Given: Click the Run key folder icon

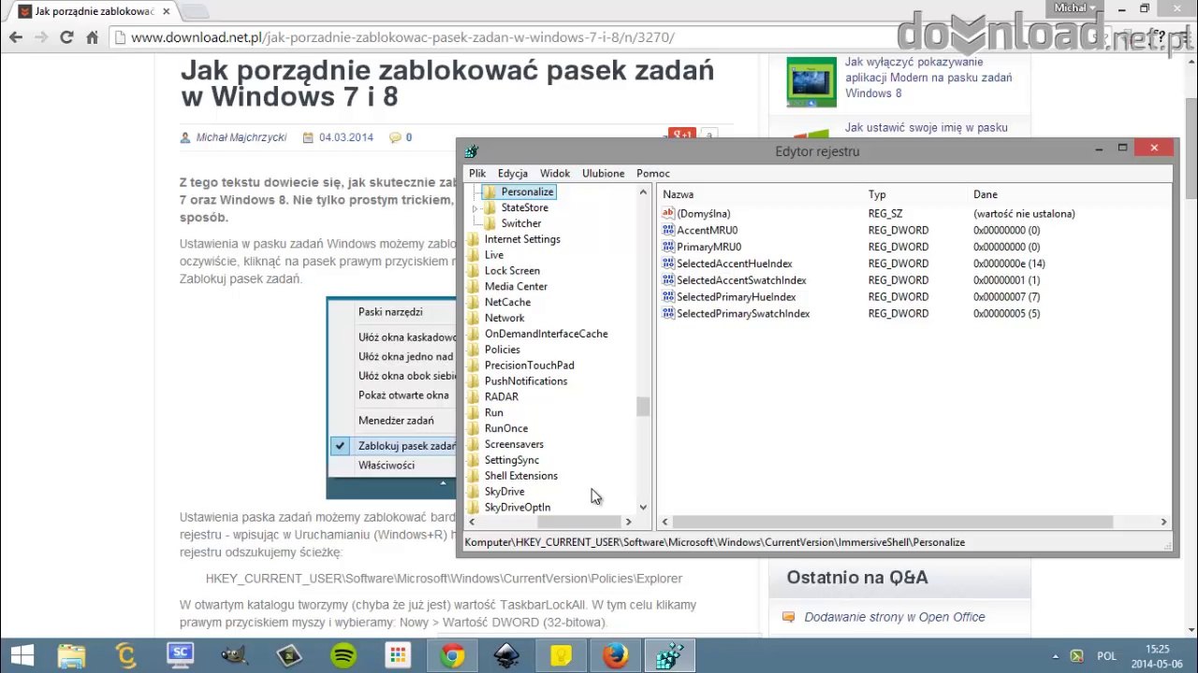Looking at the screenshot, I should pos(473,412).
